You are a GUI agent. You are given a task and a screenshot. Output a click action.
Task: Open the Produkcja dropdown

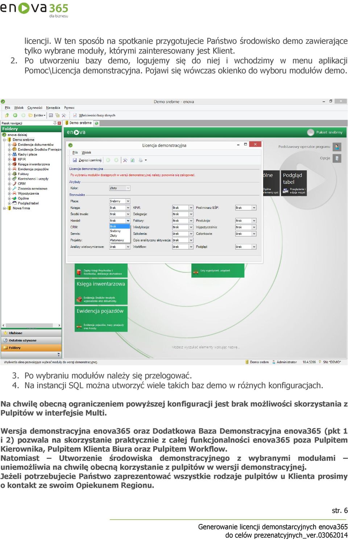[x=246, y=221]
